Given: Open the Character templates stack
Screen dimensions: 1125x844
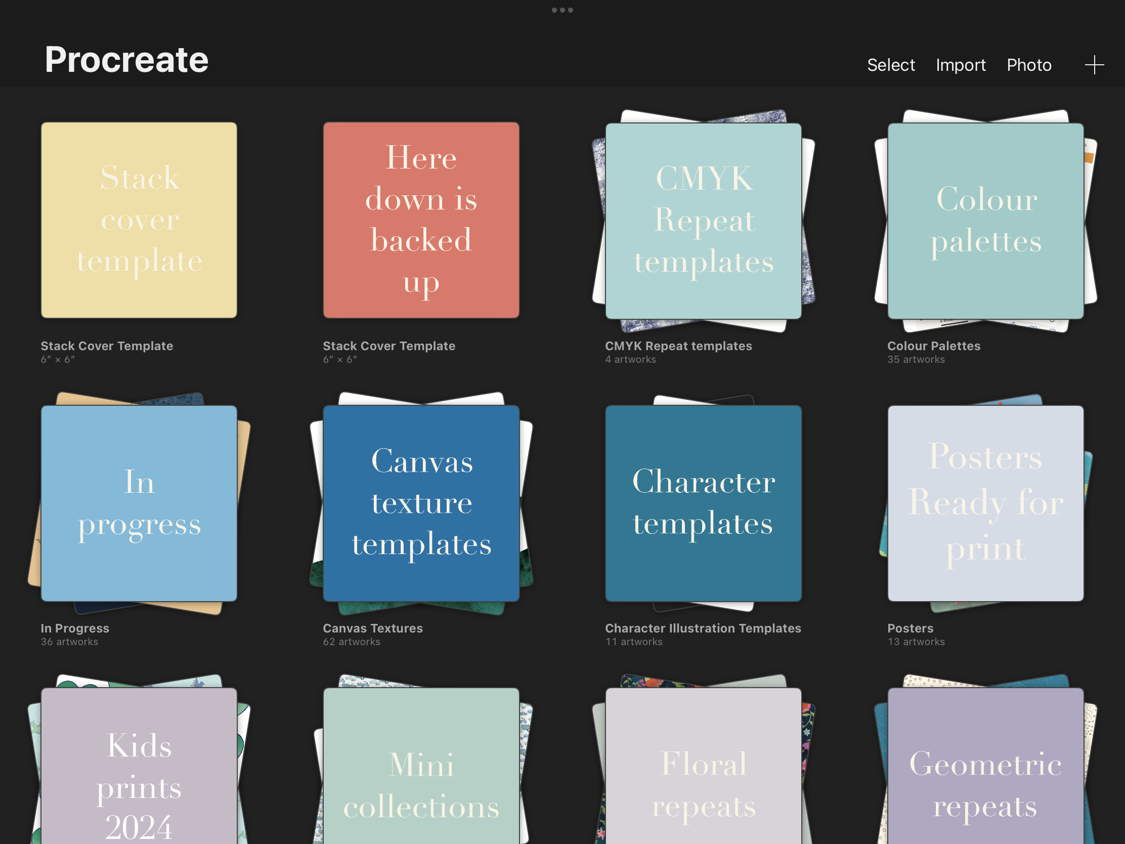Looking at the screenshot, I should 704,503.
